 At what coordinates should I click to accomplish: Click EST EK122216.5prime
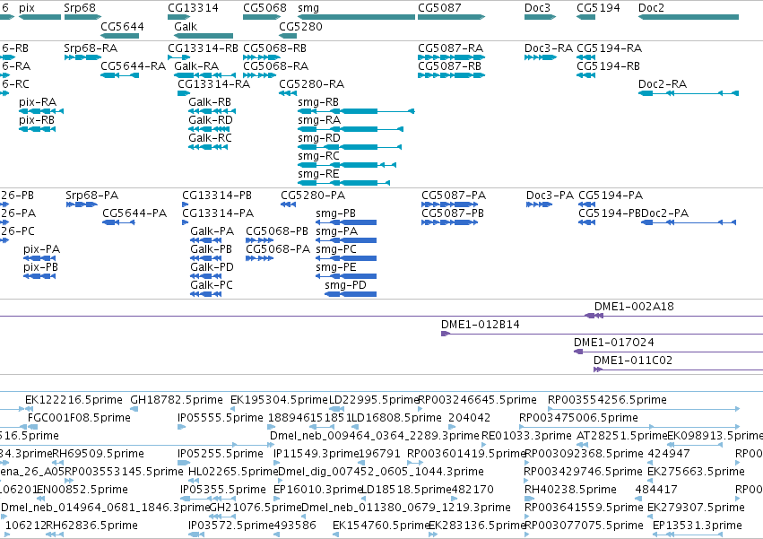coord(74,400)
